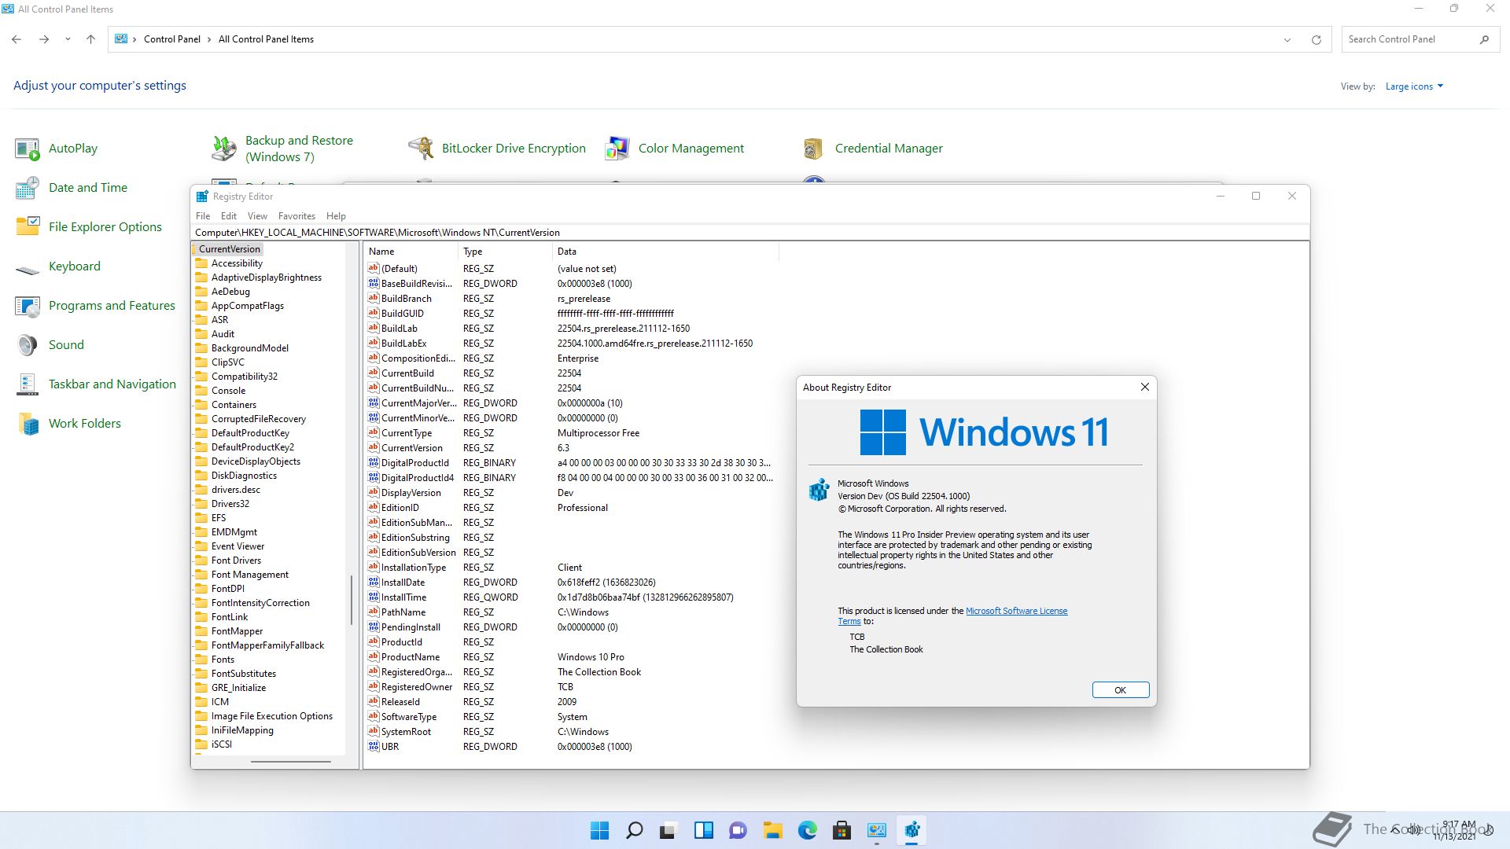The width and height of the screenshot is (1510, 849).
Task: Click Refresh icon in Control Panel address bar
Action: [x=1316, y=39]
